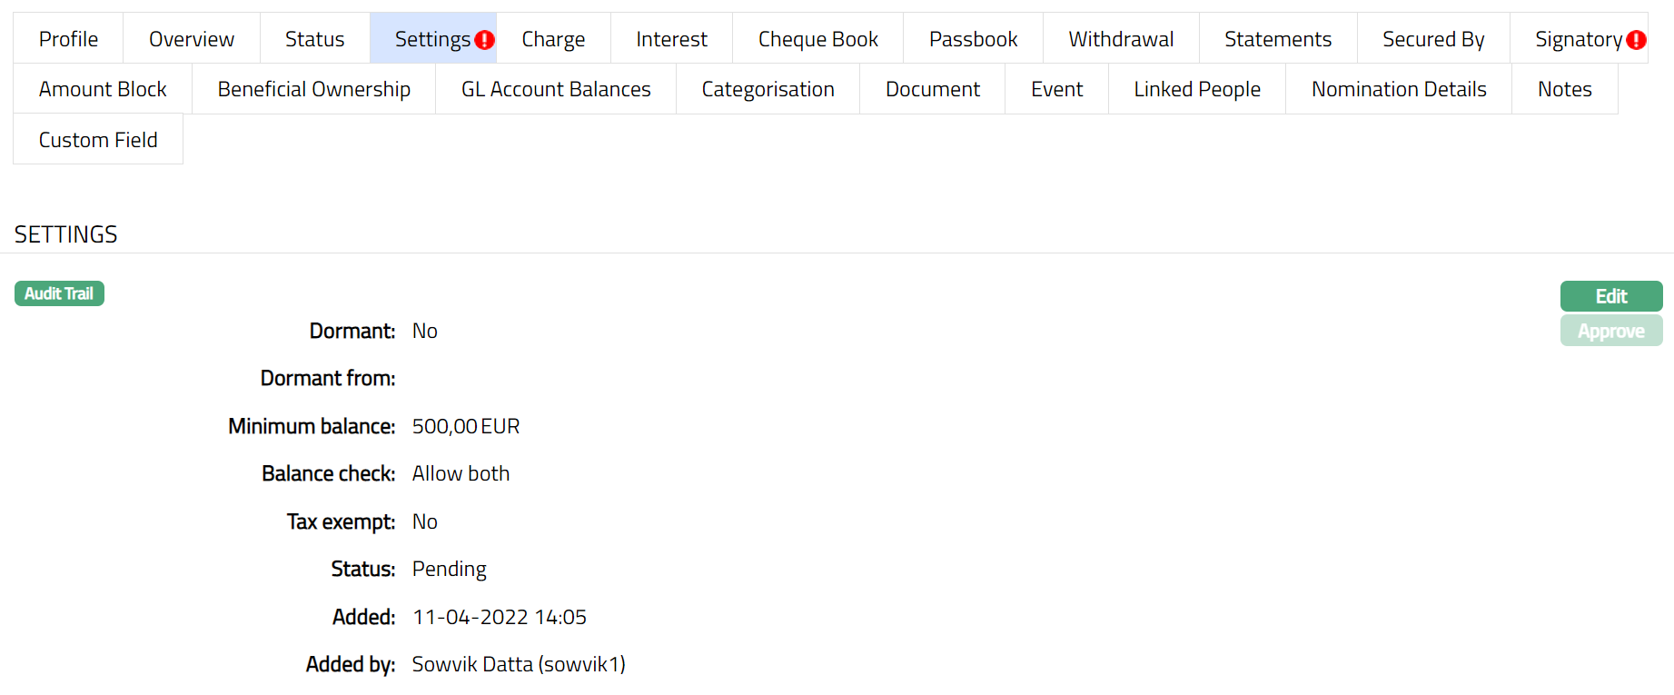
Task: Open the Interest tab
Action: (671, 39)
